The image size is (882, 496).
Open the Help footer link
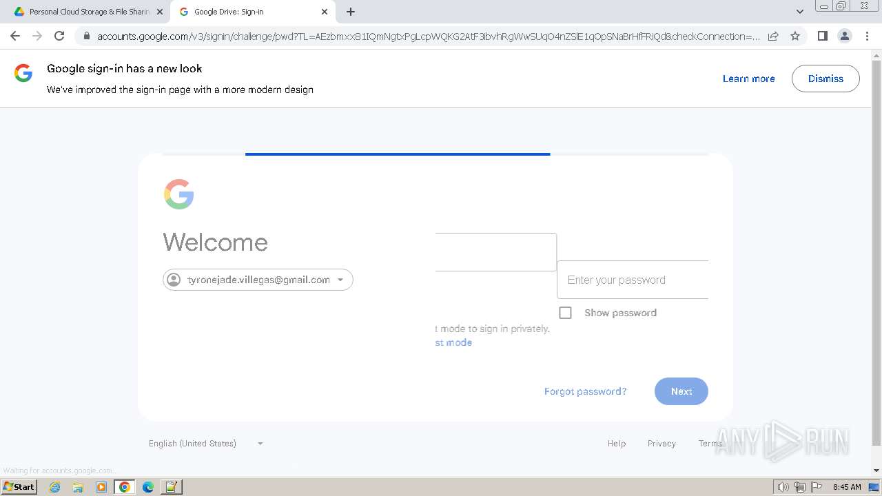tap(617, 444)
